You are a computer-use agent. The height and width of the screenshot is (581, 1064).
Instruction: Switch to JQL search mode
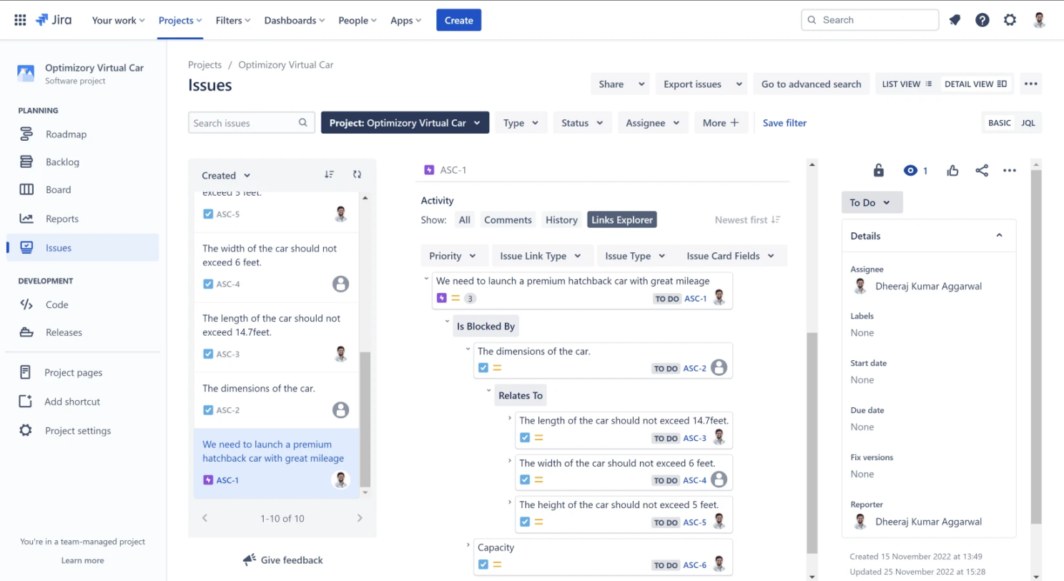tap(1028, 123)
